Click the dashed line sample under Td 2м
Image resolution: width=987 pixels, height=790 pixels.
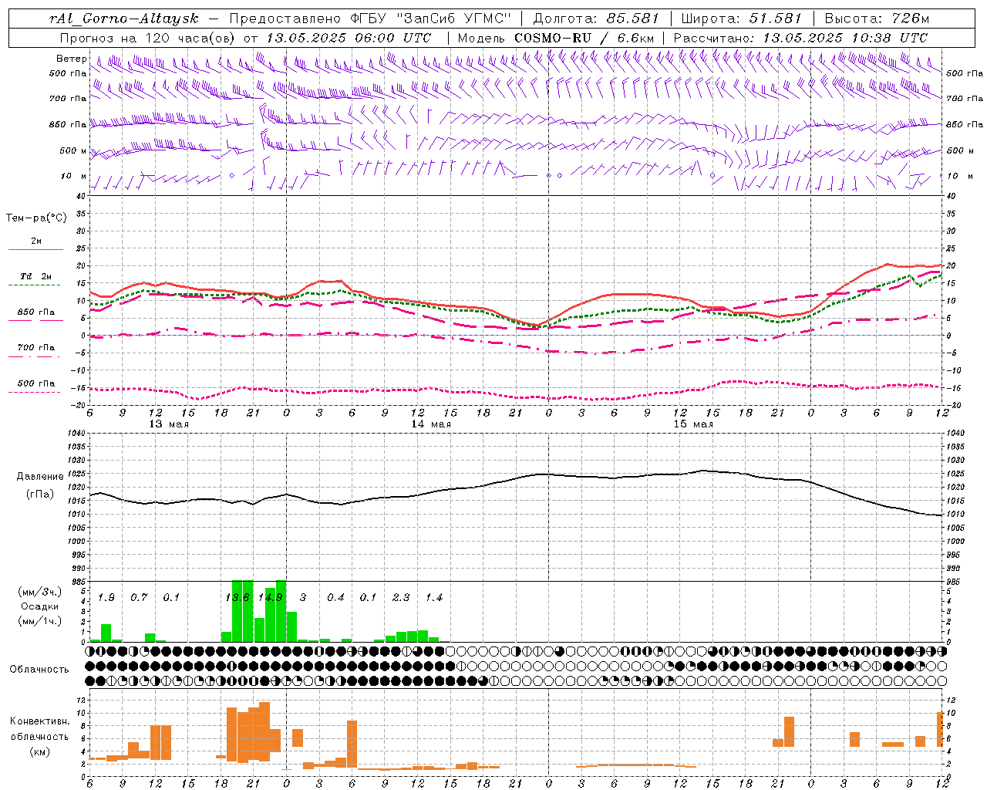35,285
